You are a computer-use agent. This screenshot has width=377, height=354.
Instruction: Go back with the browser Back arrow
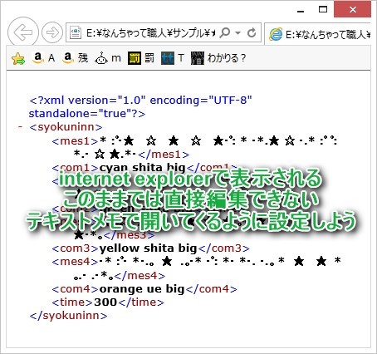pos(23,32)
